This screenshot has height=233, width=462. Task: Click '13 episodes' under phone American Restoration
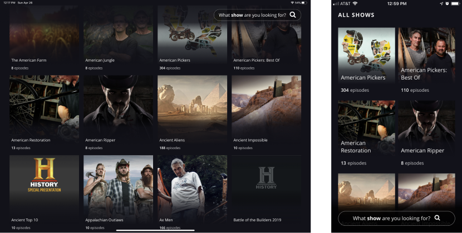click(353, 163)
